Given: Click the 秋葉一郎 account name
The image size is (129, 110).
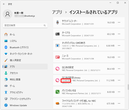Looking at the screenshot, I should [19, 13].
